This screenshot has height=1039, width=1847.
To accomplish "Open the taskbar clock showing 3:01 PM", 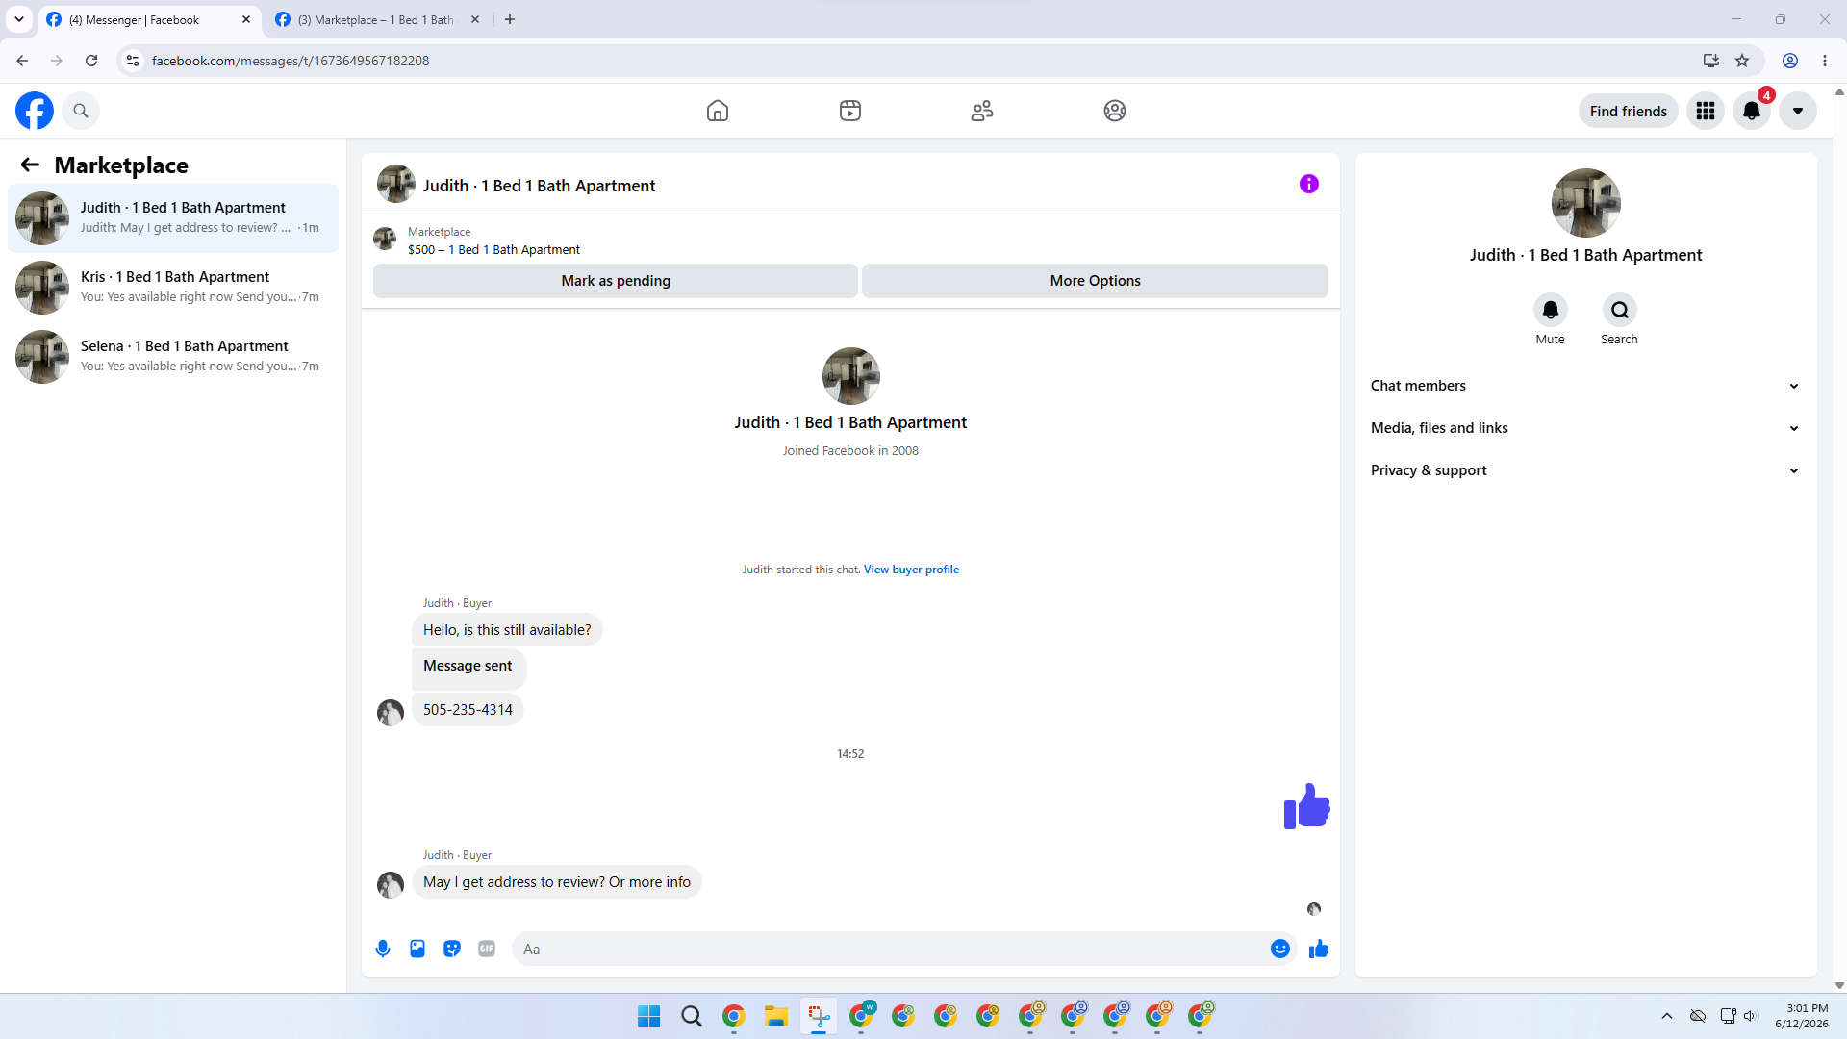I will 1802,1016.
